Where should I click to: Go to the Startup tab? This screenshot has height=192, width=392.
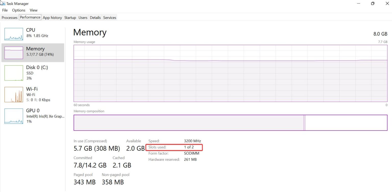coord(70,18)
